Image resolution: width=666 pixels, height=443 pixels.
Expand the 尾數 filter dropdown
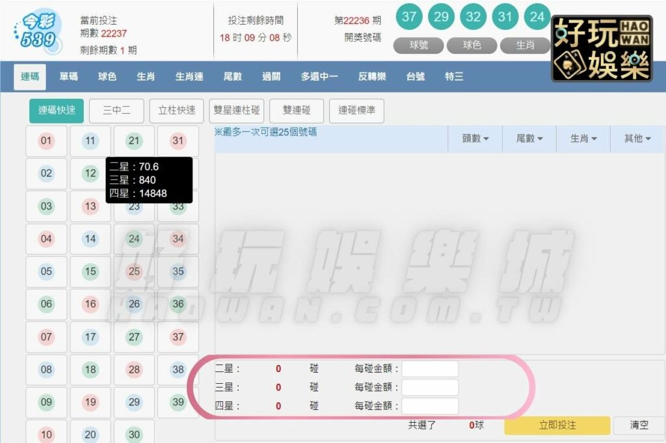tap(528, 139)
